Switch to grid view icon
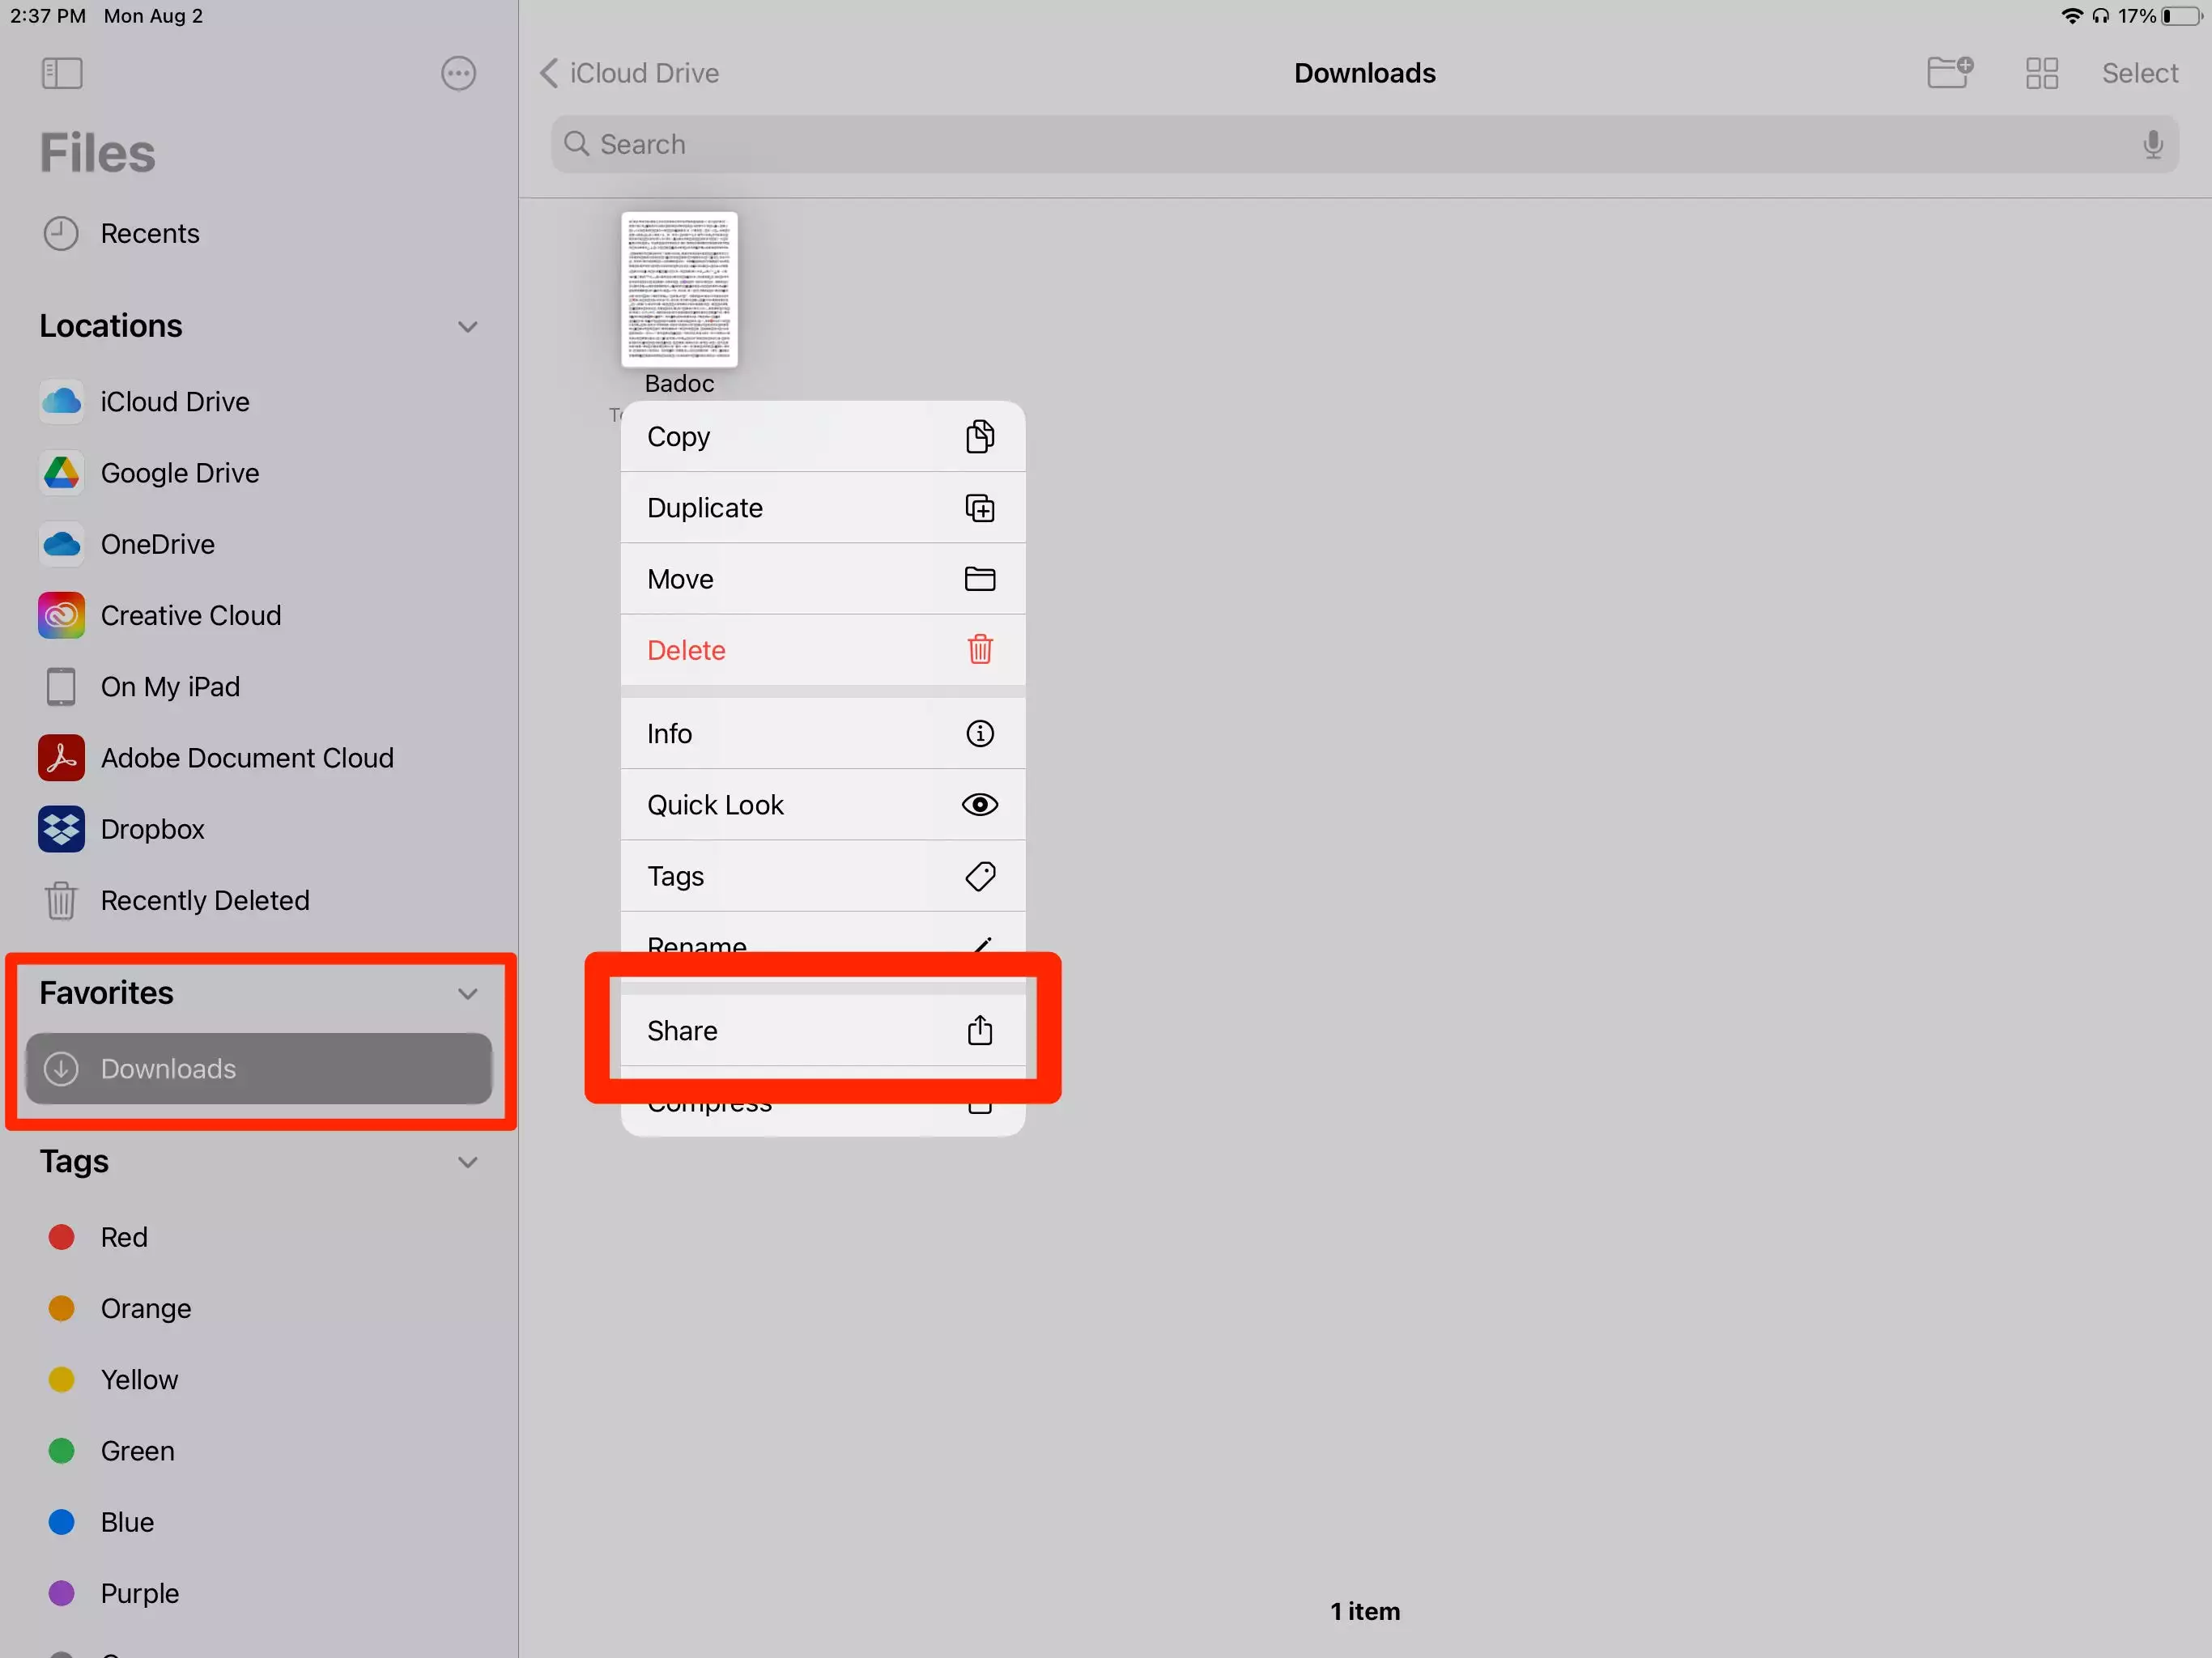Image resolution: width=2212 pixels, height=1658 pixels. (x=2041, y=73)
